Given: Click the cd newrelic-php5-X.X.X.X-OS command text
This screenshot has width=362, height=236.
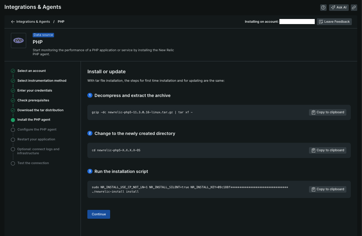Looking at the screenshot, I should [x=116, y=150].
